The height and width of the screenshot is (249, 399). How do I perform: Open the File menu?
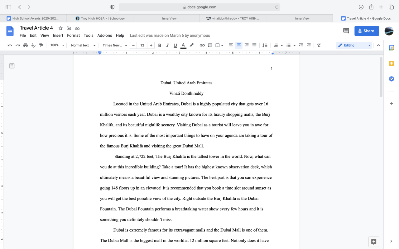pyautogui.click(x=23, y=35)
